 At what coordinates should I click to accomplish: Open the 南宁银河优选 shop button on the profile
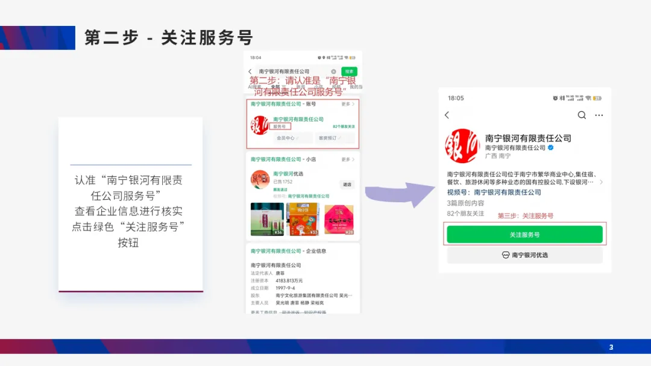tap(524, 255)
